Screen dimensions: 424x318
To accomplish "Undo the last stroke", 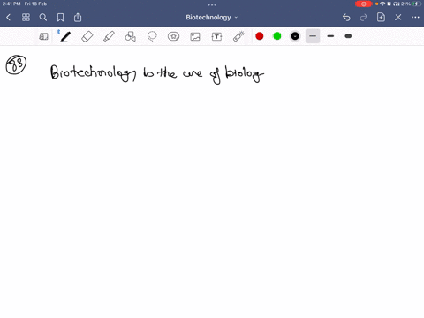I will coord(346,18).
